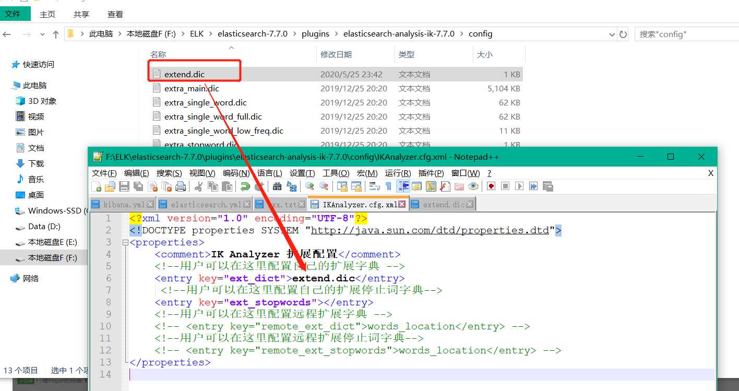The image size is (739, 391).
Task: Click the Open file toolbar icon
Action: (110, 186)
